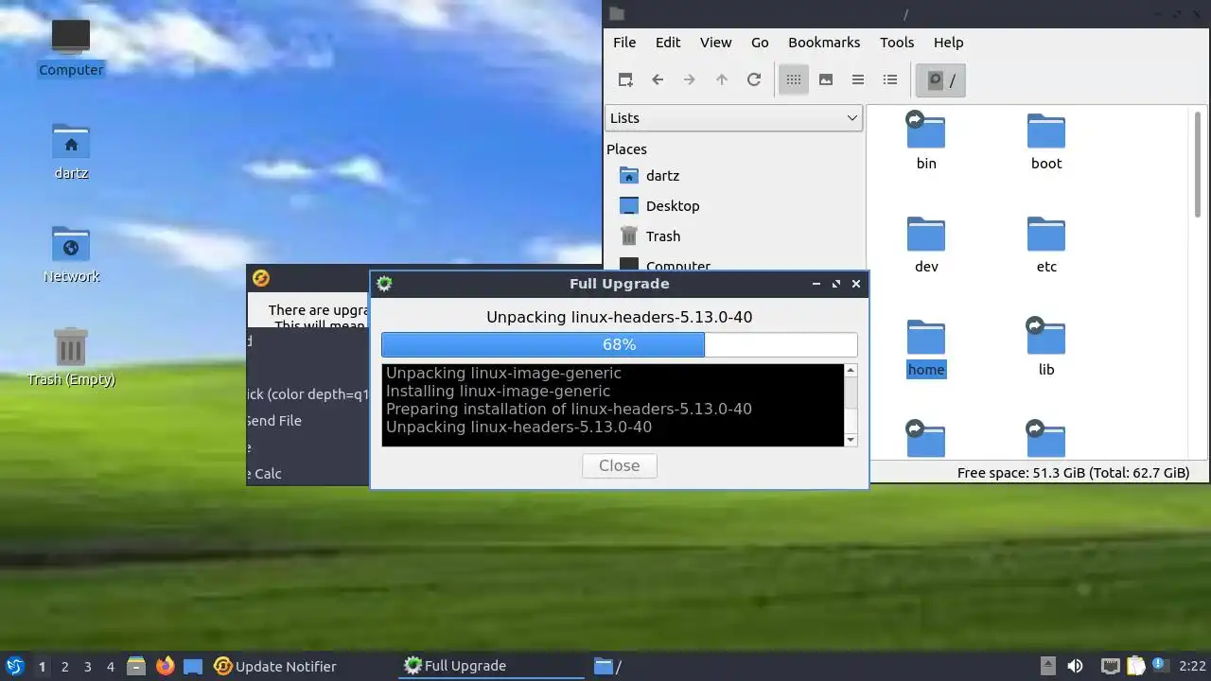Image resolution: width=1211 pixels, height=681 pixels.
Task: Open Network desktop icon
Action: click(71, 254)
